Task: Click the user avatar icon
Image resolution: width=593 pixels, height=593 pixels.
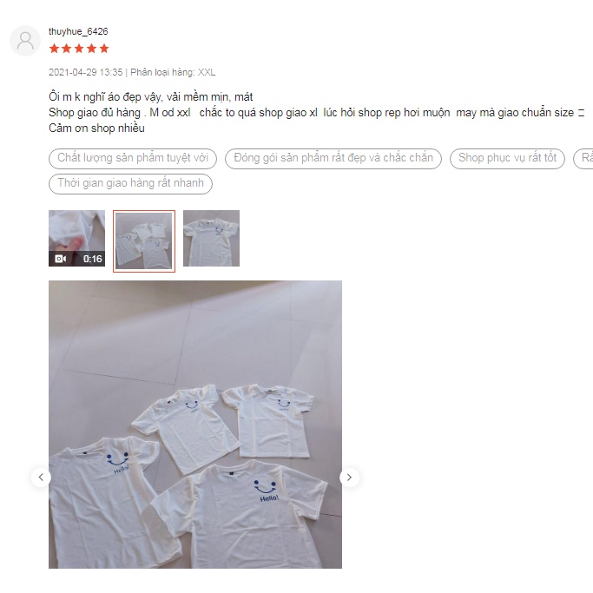Action: click(25, 41)
